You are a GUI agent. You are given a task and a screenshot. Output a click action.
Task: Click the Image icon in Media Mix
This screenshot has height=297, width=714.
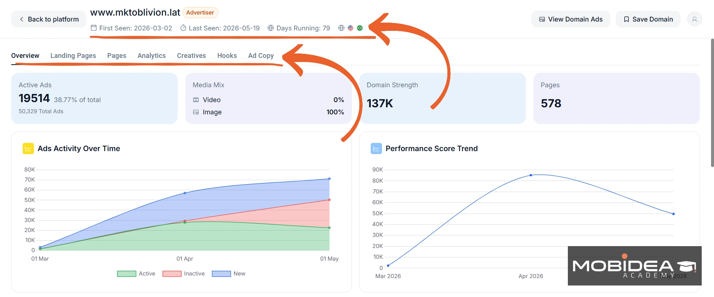[196, 112]
